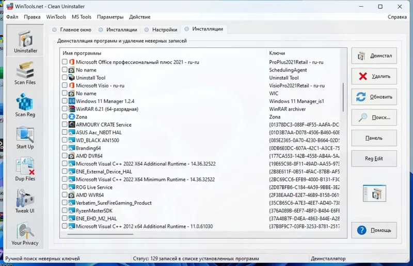This screenshot has height=266, width=413.
Task: Select Microsoft Visual C++ 2022 X64 Minimum Runtime
Action: click(x=145, y=180)
